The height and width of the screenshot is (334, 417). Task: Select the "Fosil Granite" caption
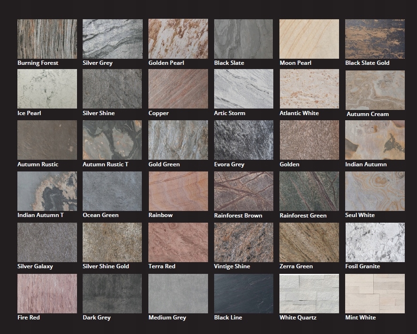point(363,266)
